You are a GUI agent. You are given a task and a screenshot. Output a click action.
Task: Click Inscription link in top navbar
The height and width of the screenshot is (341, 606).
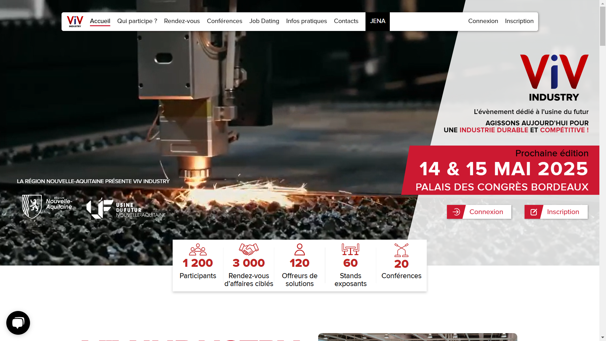click(519, 21)
